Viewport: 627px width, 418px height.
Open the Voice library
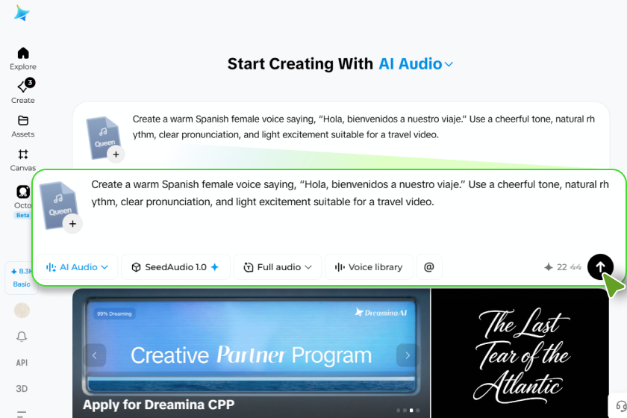point(369,267)
